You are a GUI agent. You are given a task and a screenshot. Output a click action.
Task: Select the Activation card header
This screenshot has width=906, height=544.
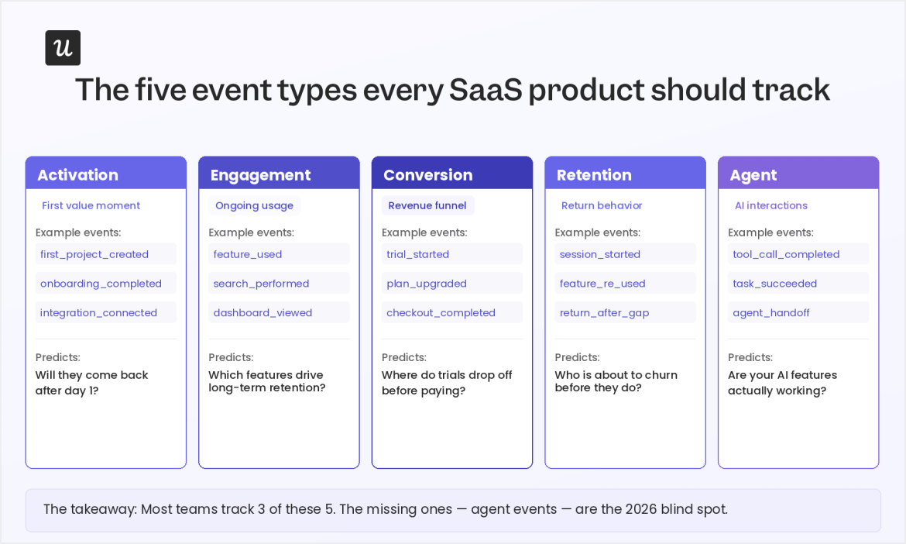(106, 173)
